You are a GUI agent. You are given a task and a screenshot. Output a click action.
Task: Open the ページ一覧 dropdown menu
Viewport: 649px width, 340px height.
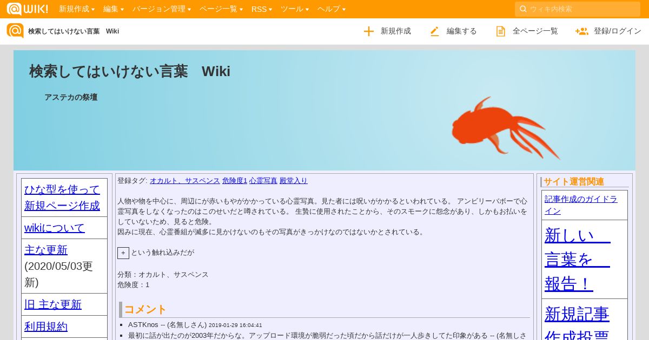221,9
